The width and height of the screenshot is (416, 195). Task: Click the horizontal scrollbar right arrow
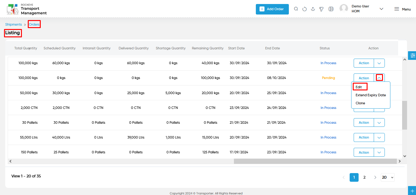click(x=400, y=161)
